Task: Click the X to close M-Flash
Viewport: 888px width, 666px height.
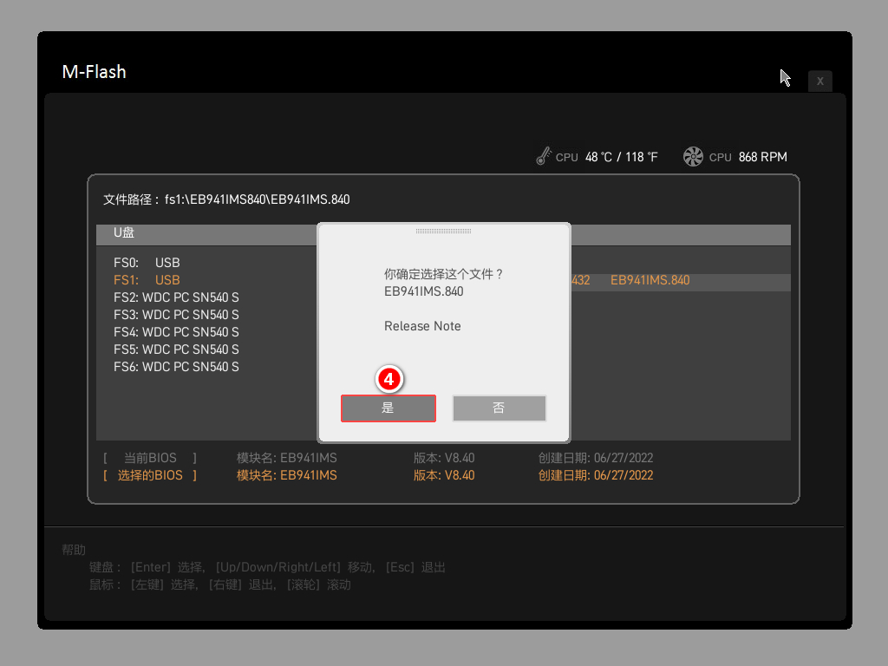Action: coord(819,81)
